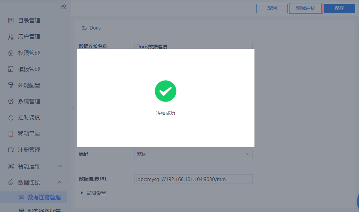Click the 数据连接 paperclip icon
The width and height of the screenshot is (359, 212).
(x=11, y=182)
